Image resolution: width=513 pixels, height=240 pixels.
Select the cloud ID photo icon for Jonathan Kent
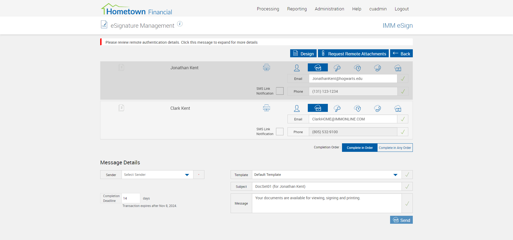[398, 68]
